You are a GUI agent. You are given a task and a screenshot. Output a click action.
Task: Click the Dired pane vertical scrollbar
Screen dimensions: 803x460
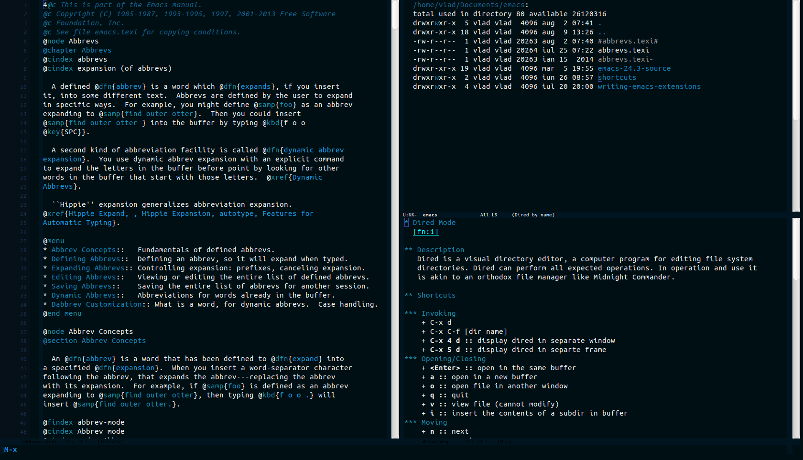click(x=796, y=106)
